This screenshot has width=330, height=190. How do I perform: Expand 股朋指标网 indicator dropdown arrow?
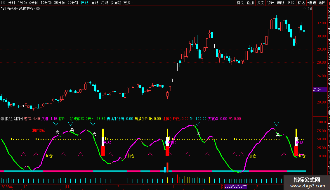tap(3, 119)
